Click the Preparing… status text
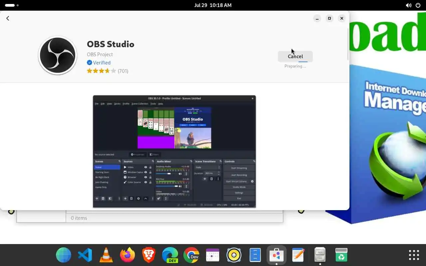 pos(295,66)
